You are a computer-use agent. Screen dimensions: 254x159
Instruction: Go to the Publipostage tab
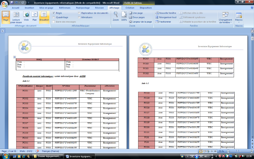[83, 8]
